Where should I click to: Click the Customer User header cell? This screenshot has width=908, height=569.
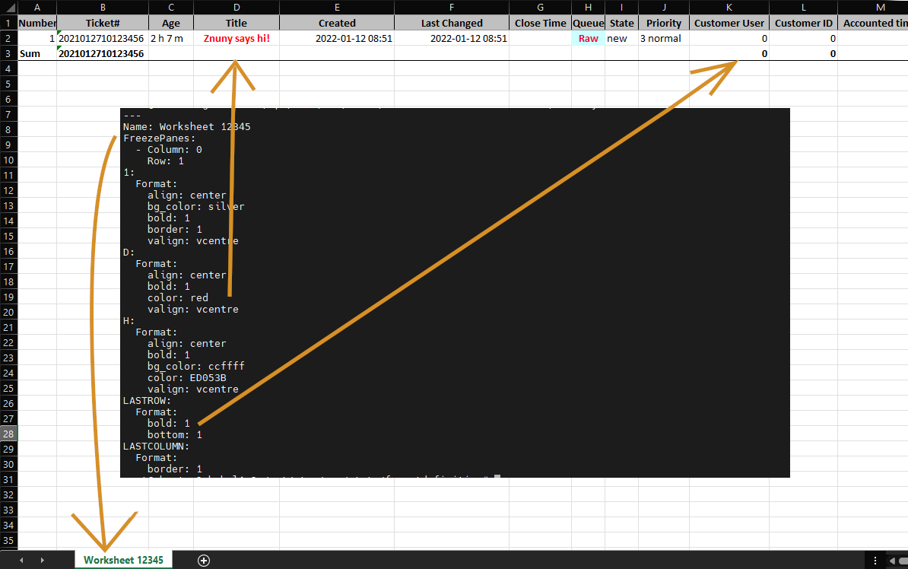click(x=729, y=23)
